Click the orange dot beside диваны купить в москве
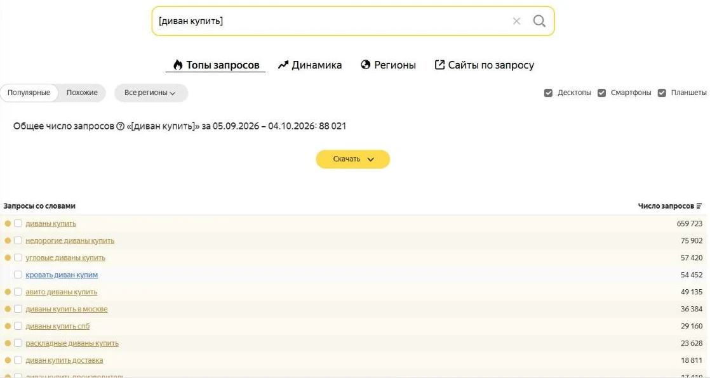The height and width of the screenshot is (378, 710). click(8, 309)
